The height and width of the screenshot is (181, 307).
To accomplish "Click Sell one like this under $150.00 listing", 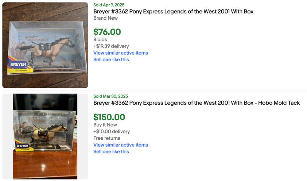I will tap(111, 152).
